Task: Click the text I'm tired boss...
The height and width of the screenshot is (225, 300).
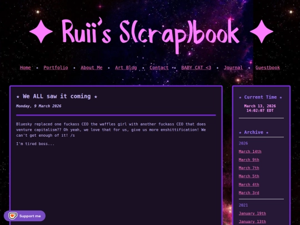Action: click(35, 144)
